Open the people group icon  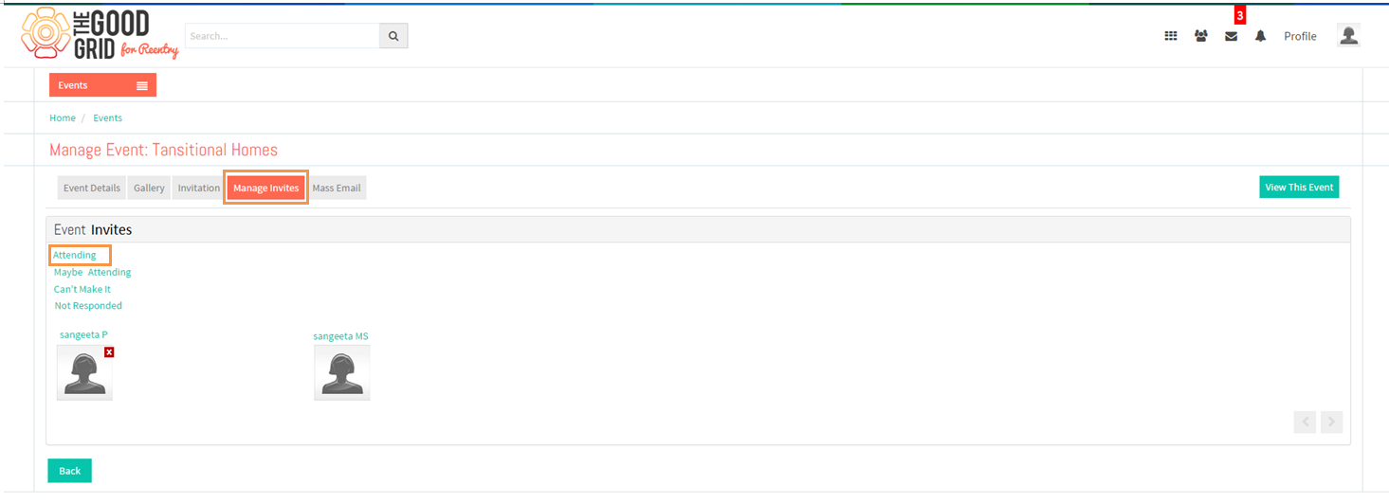[1201, 36]
